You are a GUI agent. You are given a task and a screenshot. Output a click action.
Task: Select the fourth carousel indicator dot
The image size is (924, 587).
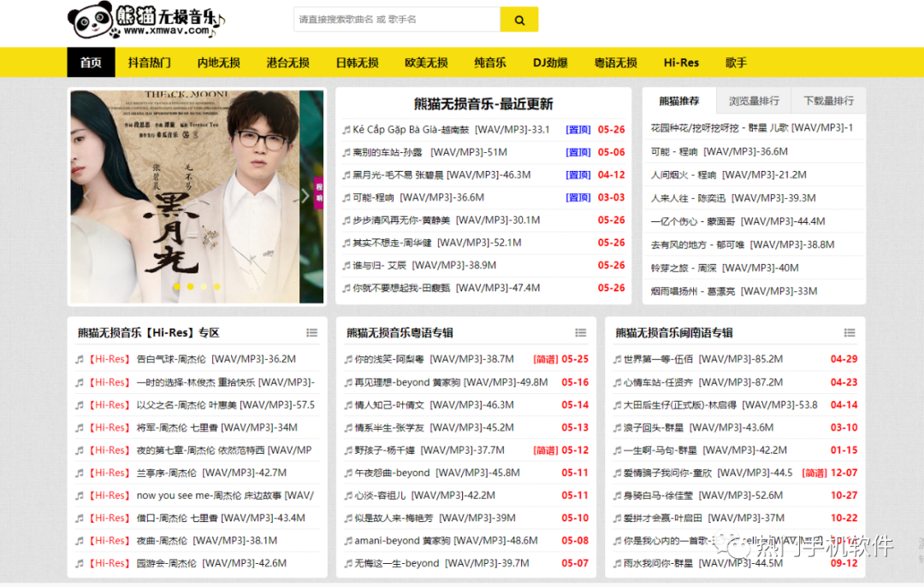click(x=217, y=287)
